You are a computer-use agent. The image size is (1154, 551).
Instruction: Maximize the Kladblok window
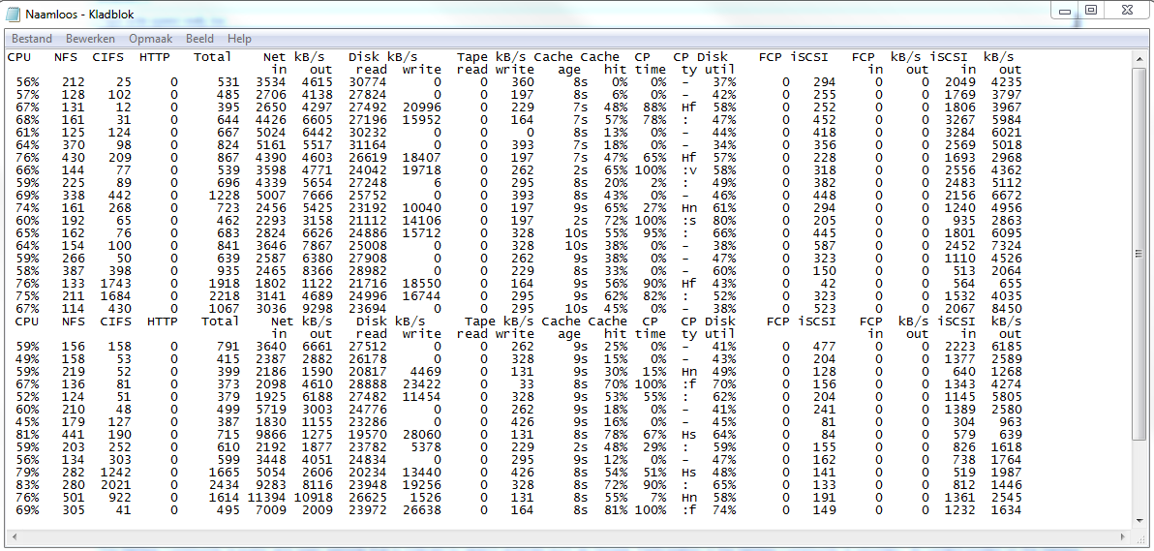1091,11
